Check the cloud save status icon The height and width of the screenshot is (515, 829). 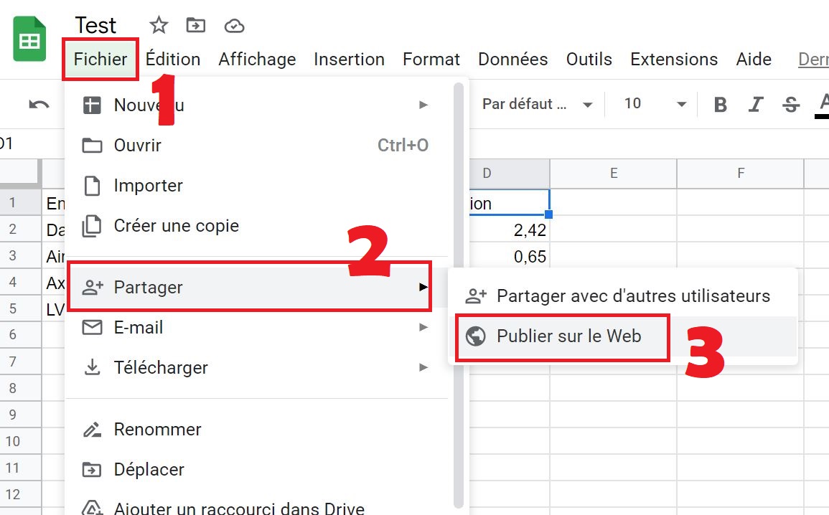point(233,26)
